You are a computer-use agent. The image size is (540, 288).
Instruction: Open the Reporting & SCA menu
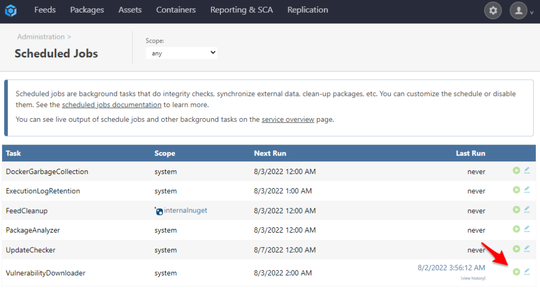click(242, 10)
